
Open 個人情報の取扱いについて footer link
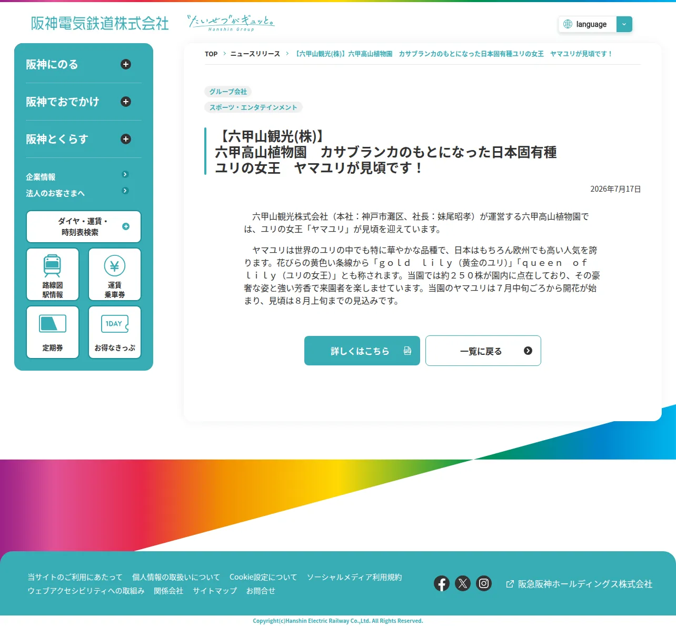pyautogui.click(x=176, y=577)
